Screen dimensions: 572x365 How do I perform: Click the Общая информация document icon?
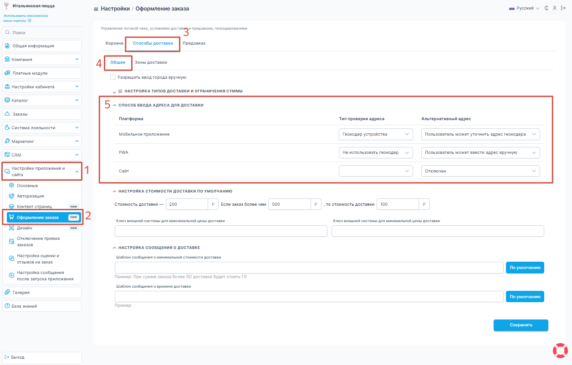point(7,46)
